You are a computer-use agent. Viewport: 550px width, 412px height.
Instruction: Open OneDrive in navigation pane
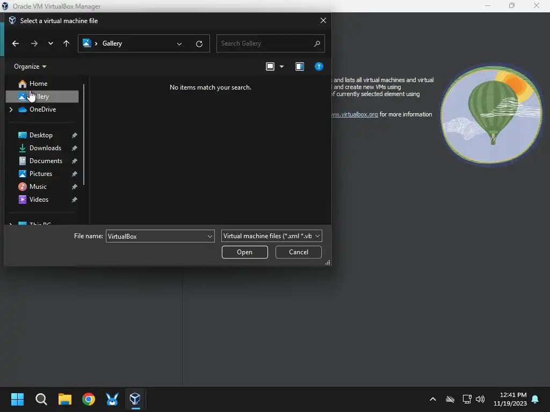[x=42, y=109]
